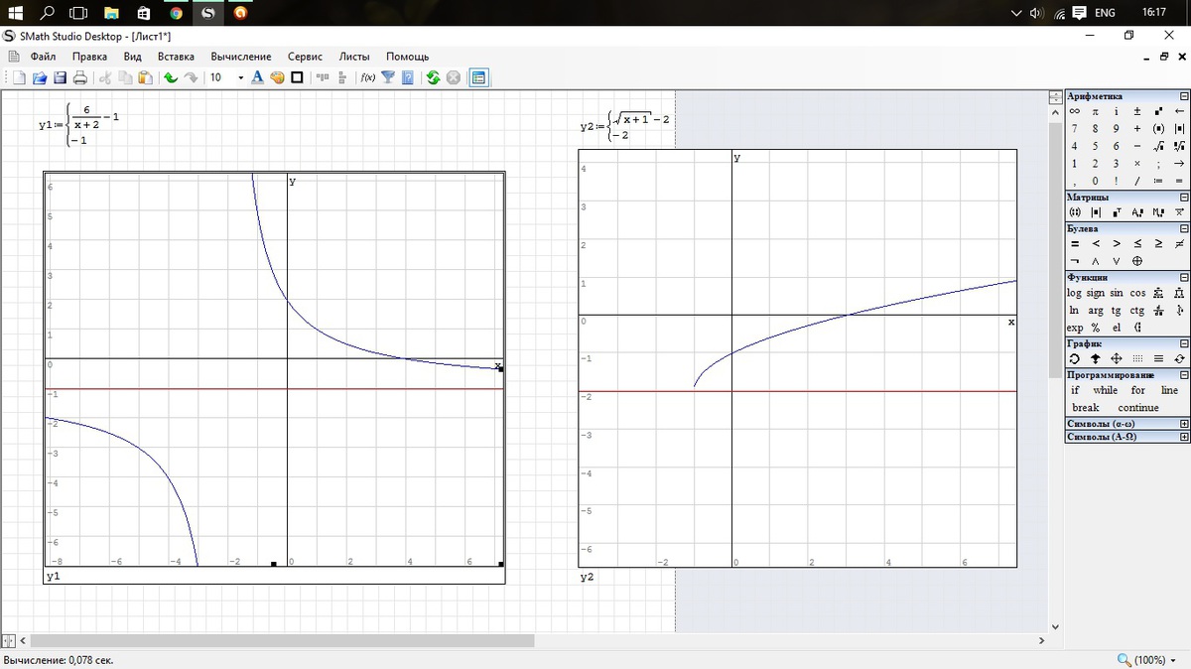Open the Помощь menu
This screenshot has height=669, width=1191.
[407, 57]
